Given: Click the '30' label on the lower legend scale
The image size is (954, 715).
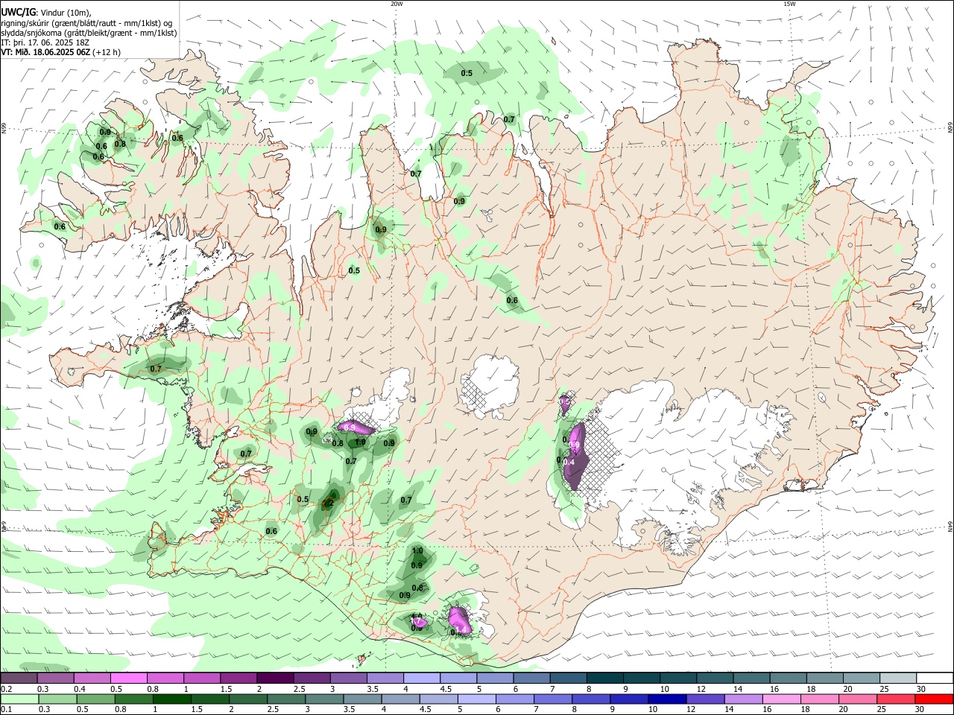Looking at the screenshot, I should pos(919,710).
